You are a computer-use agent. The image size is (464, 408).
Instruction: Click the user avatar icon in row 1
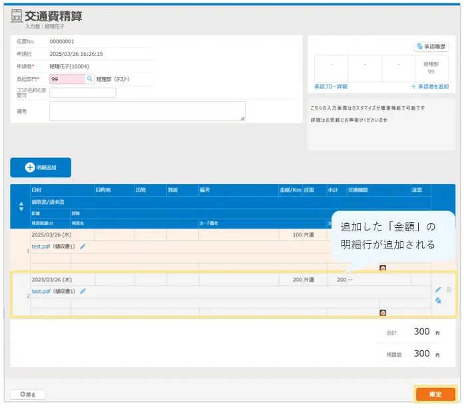383,268
